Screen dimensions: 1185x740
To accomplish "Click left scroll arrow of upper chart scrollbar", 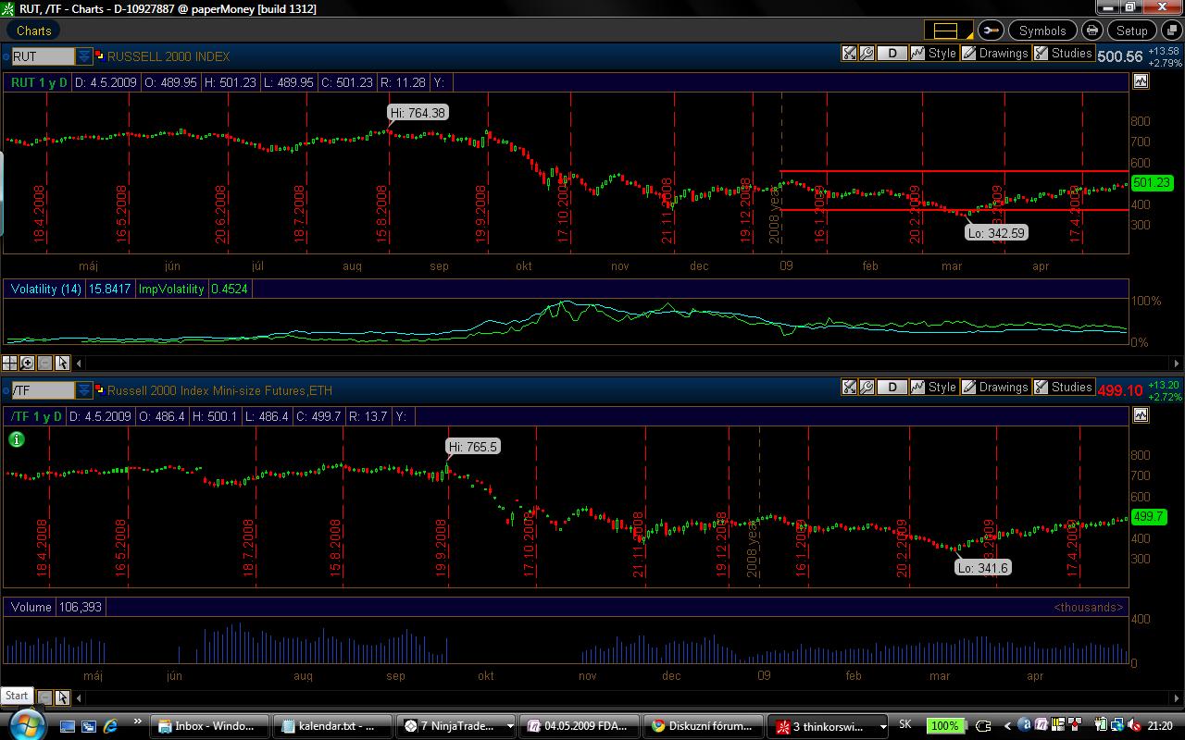I will point(79,364).
